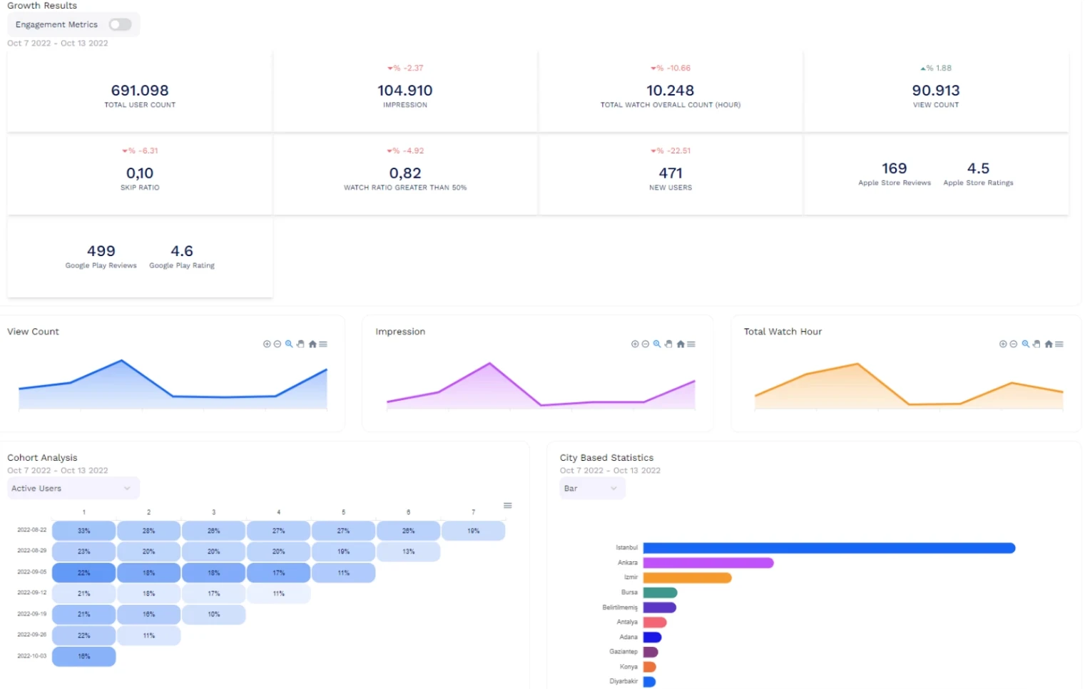
Task: Open the Bar chart type dropdown
Action: (x=592, y=489)
